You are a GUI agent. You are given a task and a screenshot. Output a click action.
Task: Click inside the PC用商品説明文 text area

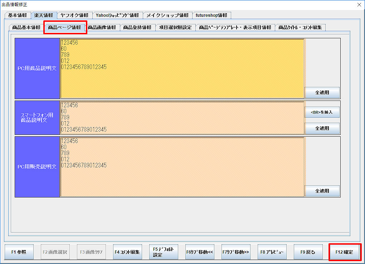click(182, 68)
